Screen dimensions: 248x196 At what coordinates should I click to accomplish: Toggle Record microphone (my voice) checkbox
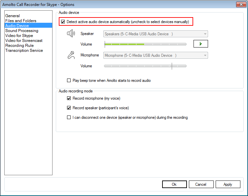pos(69,98)
